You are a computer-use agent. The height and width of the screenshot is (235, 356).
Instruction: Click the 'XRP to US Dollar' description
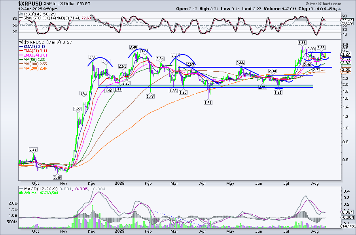59,4
